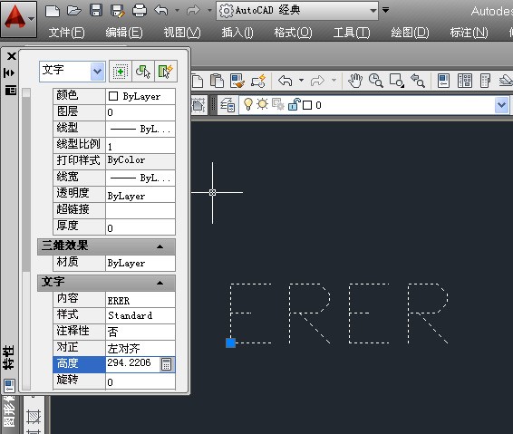Image resolution: width=513 pixels, height=434 pixels.
Task: Open the properties palette options icon
Action: 11,90
